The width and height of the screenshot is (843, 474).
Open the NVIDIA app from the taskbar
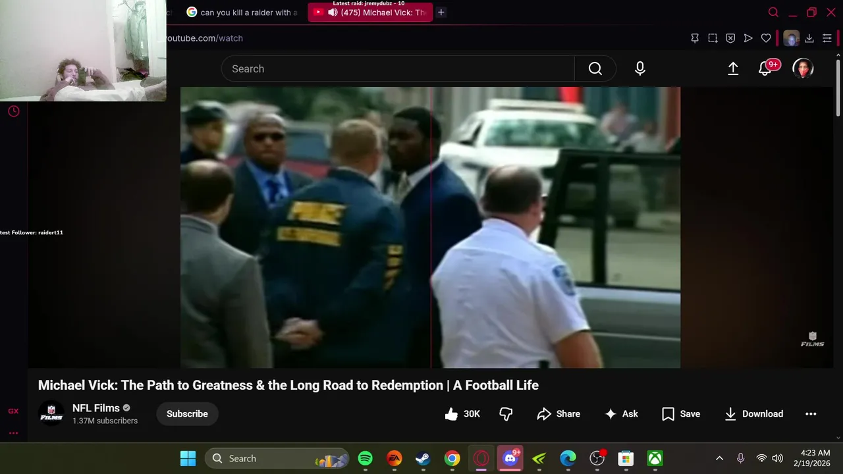539,458
